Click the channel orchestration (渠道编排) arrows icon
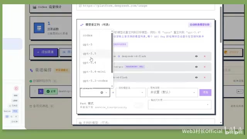The image size is (247, 139). [31, 70]
